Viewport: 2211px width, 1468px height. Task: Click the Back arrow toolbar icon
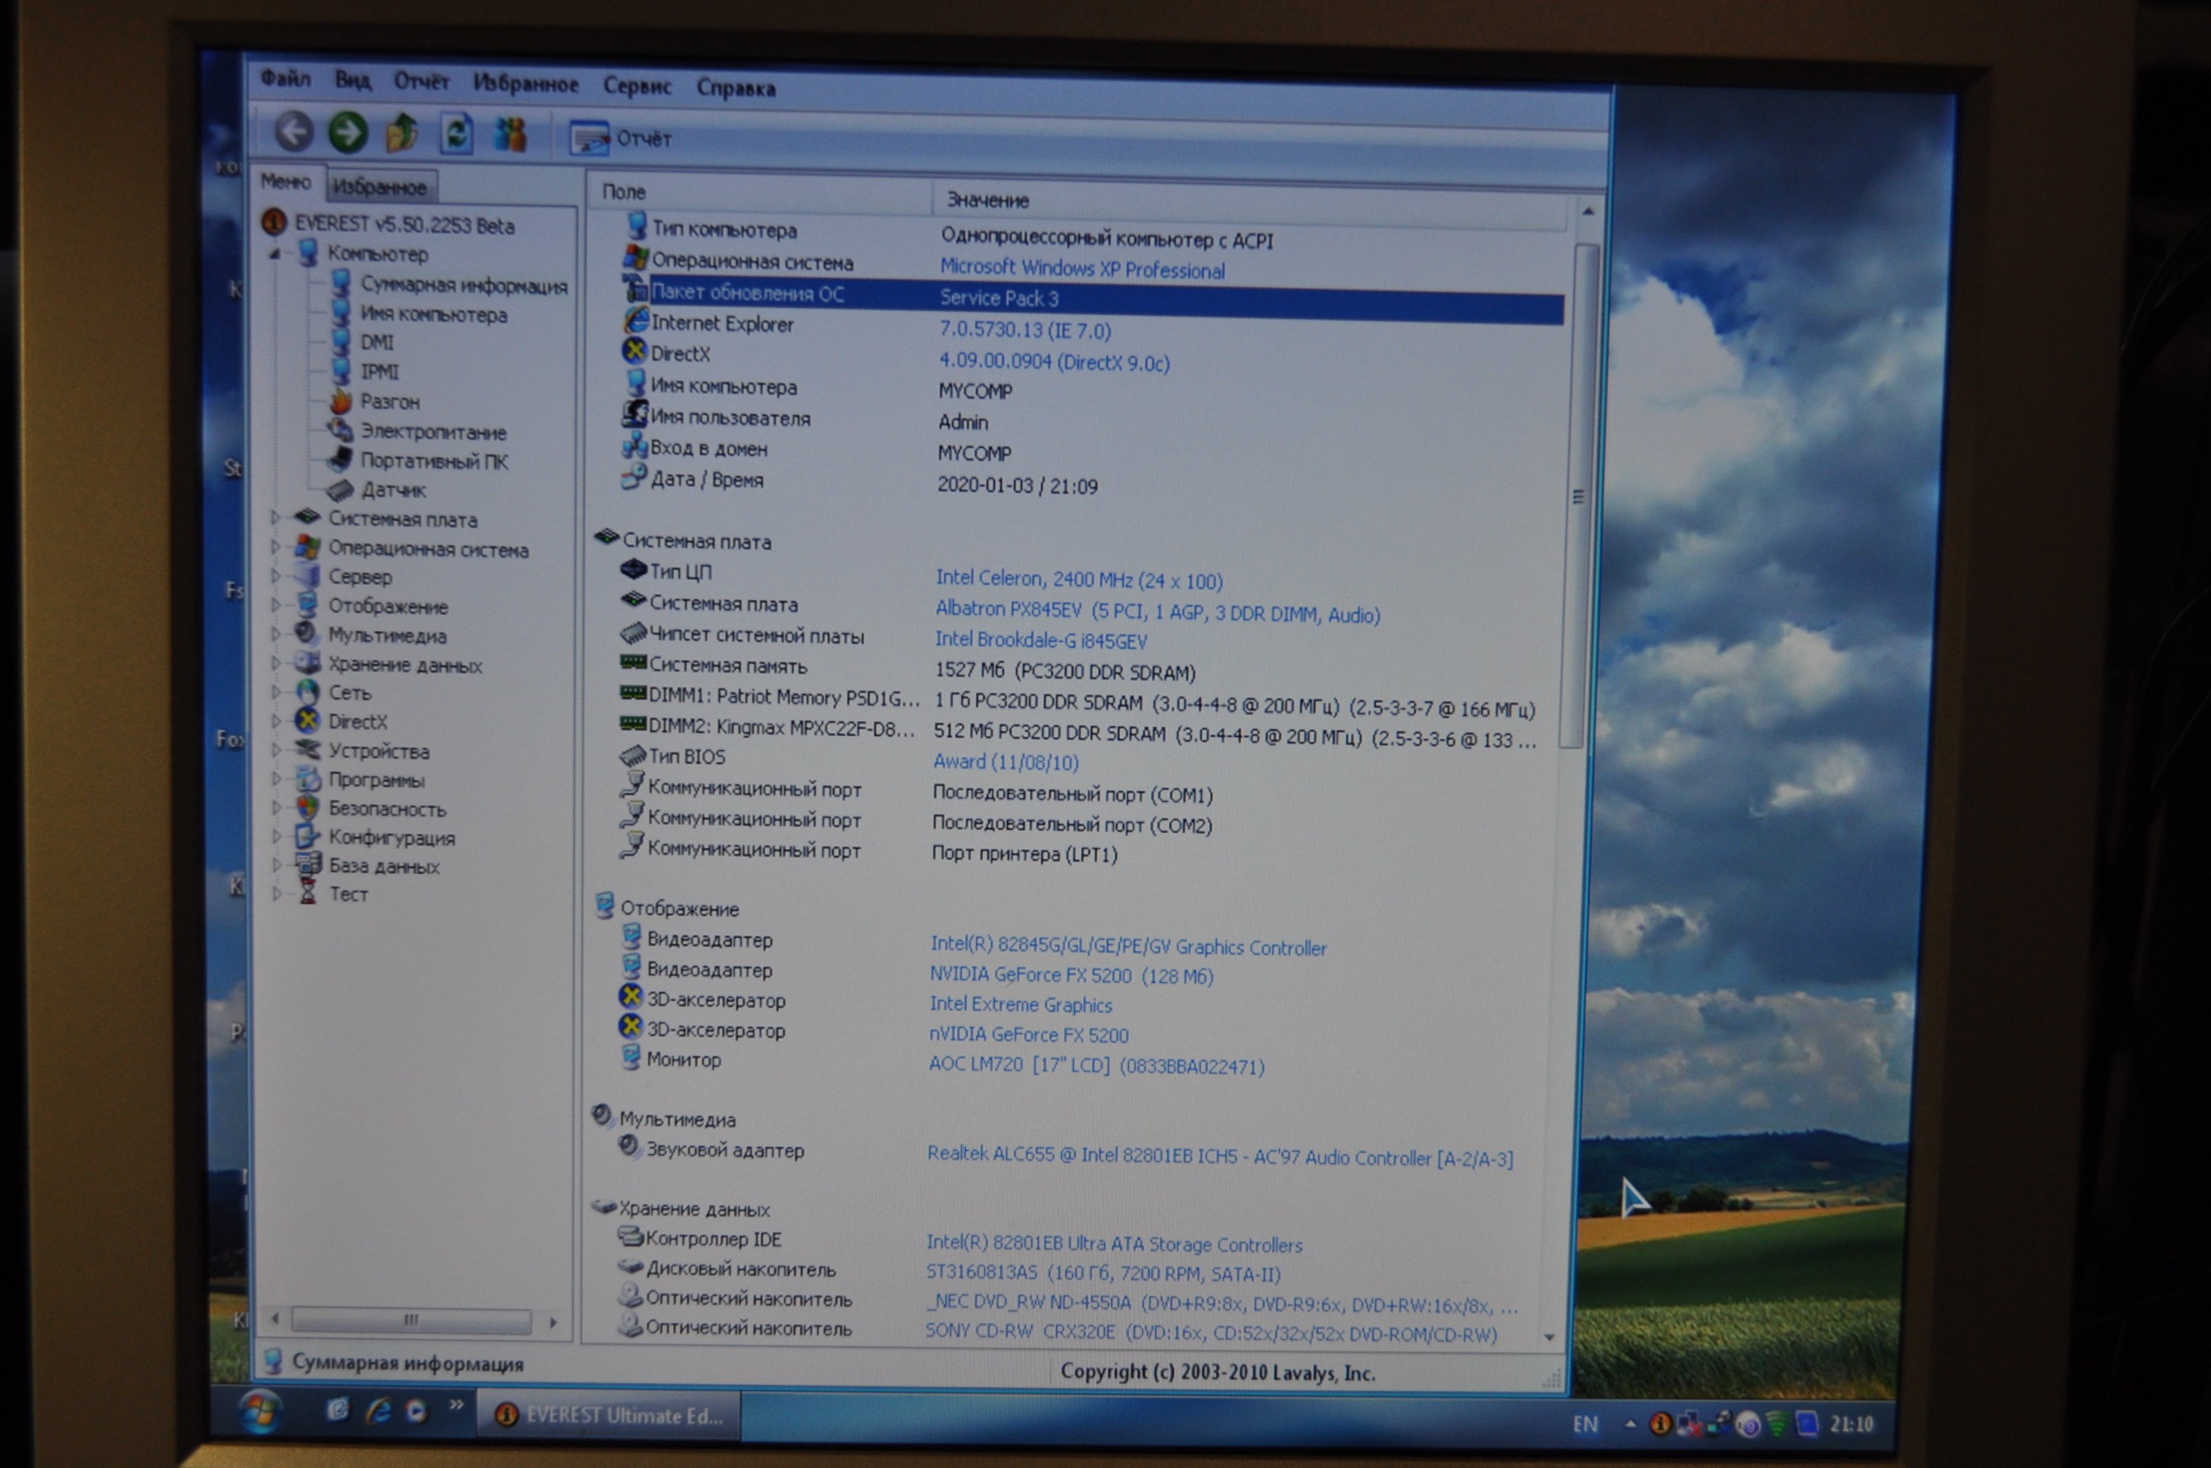click(293, 131)
